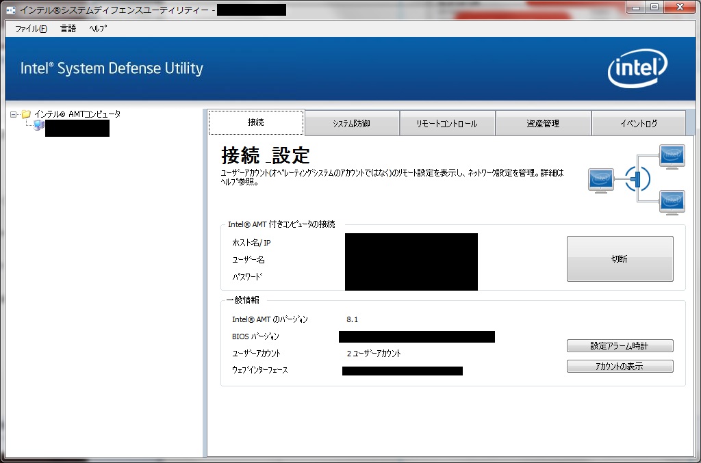Image resolution: width=701 pixels, height=463 pixels.
Task: Click the Intel® System Defense Utility banner title
Action: pyautogui.click(x=112, y=68)
